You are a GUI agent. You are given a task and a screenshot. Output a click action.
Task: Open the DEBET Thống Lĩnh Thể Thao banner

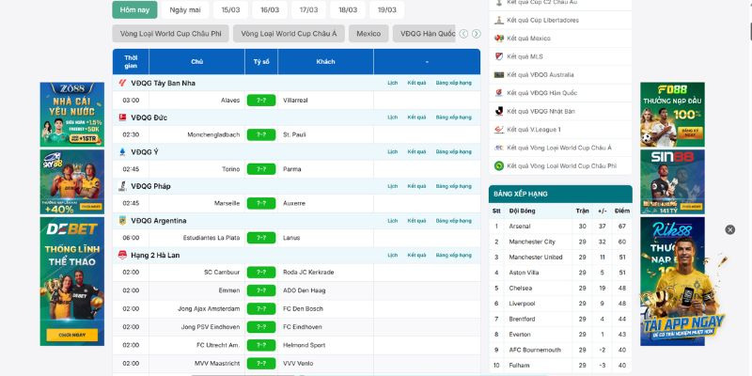coord(71,281)
